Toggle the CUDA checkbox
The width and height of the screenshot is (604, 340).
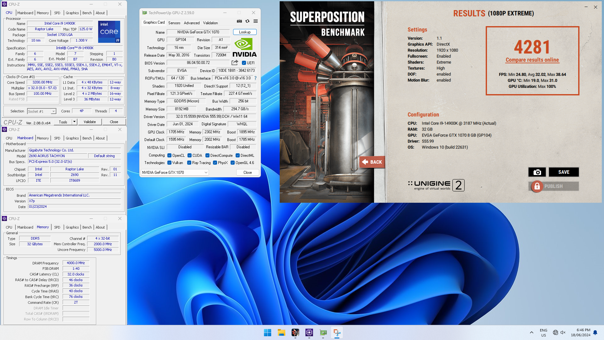pyautogui.click(x=190, y=156)
